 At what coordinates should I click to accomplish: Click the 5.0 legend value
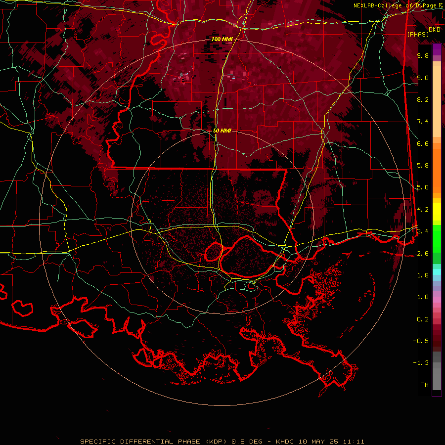[x=423, y=187]
